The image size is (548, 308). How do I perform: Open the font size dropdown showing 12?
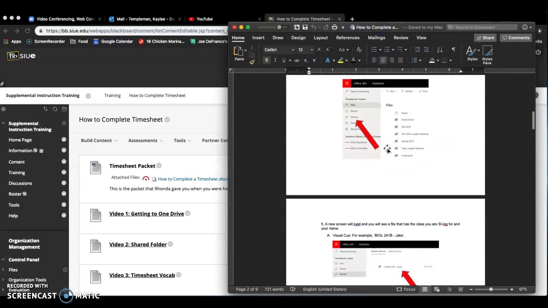coord(312,50)
